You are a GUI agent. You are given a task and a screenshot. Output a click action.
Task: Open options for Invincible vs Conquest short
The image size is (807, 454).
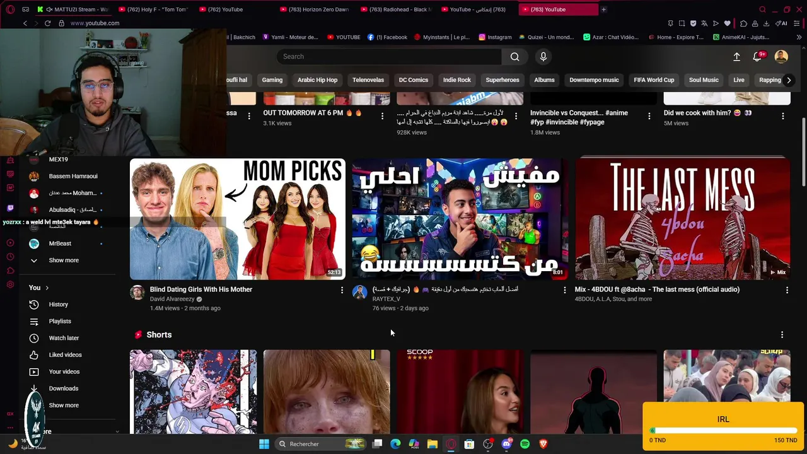click(649, 116)
